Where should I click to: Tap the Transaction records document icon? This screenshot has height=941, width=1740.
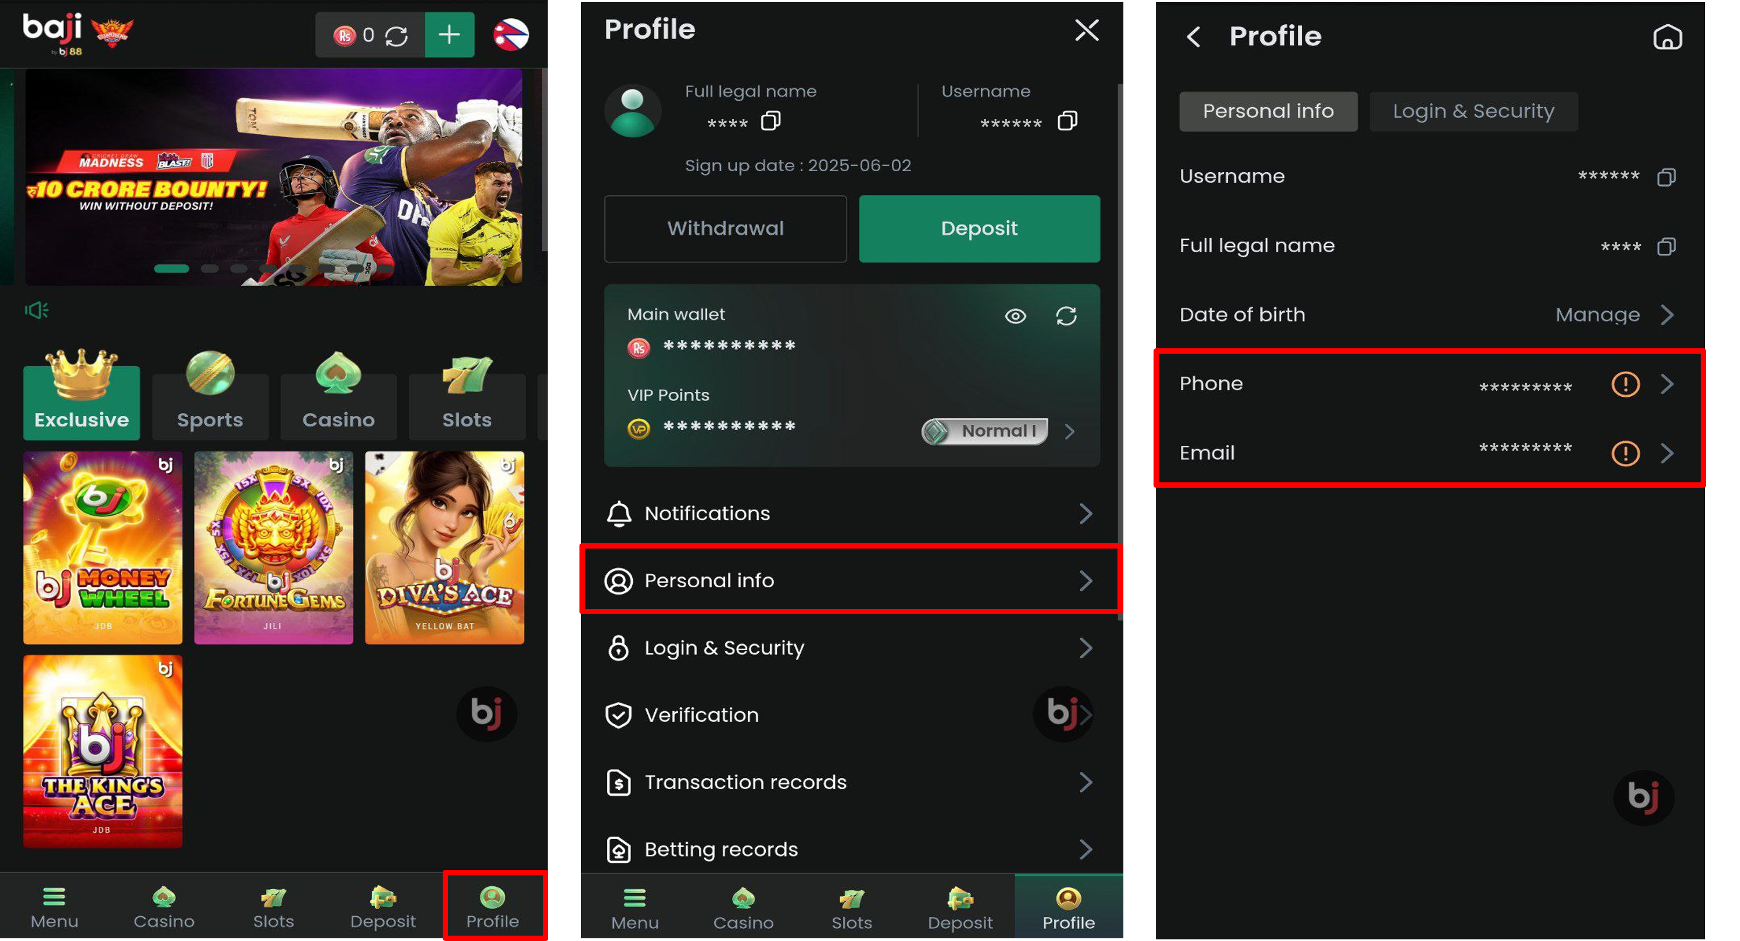(619, 782)
